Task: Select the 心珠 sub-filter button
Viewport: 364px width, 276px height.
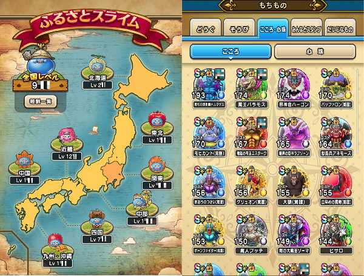Action: [315, 51]
